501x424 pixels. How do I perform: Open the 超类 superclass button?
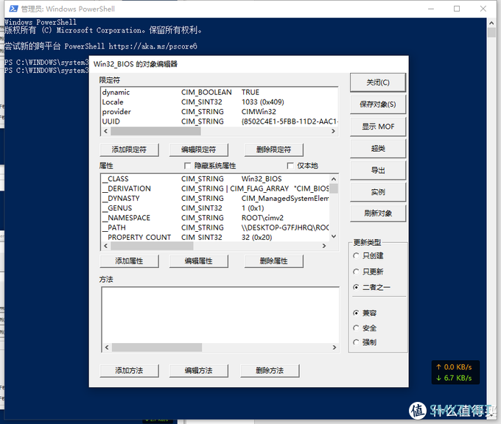point(378,148)
